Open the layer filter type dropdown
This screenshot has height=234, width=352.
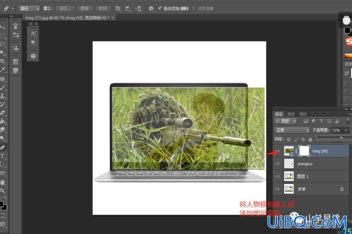pyautogui.click(x=286, y=121)
